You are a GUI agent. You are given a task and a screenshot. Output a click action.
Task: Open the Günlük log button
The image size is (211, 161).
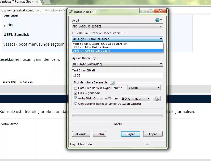99,134
